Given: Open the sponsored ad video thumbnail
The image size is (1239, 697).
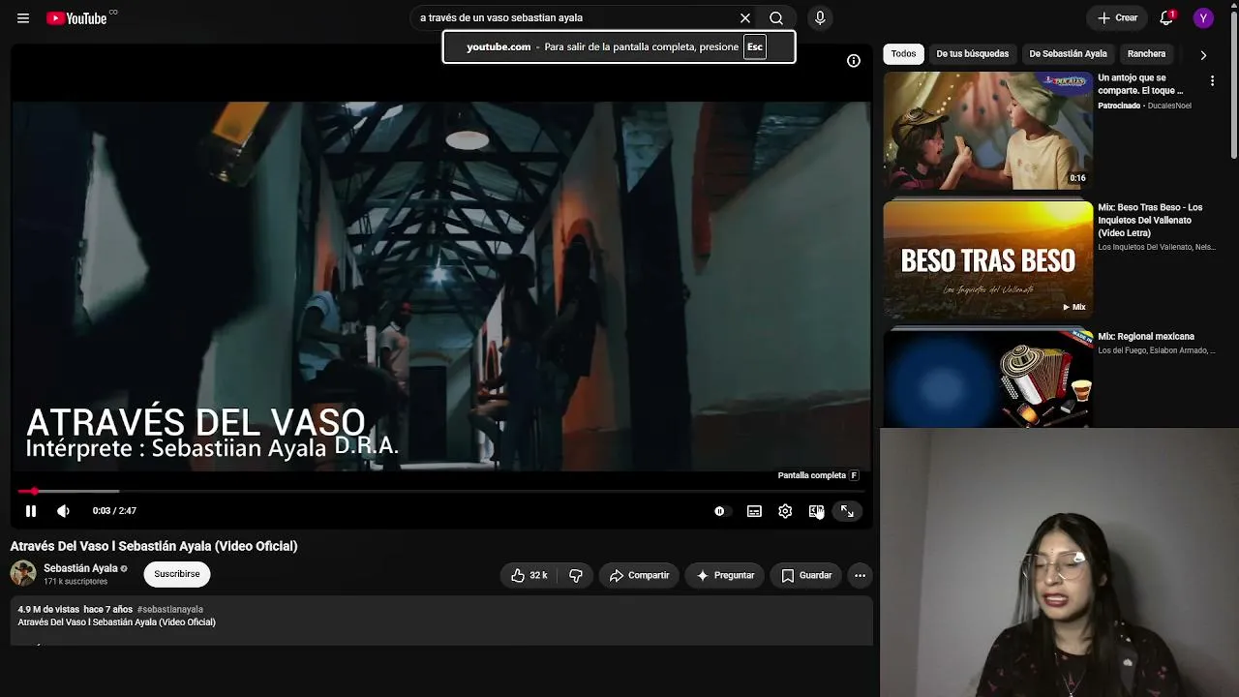Looking at the screenshot, I should click(x=987, y=131).
